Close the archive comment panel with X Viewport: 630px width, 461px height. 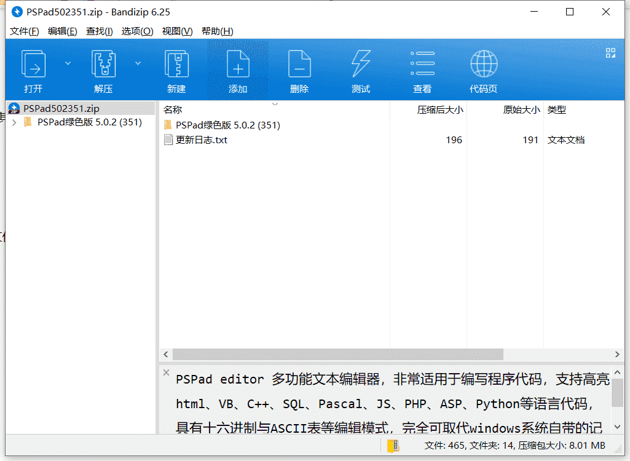[x=167, y=372]
